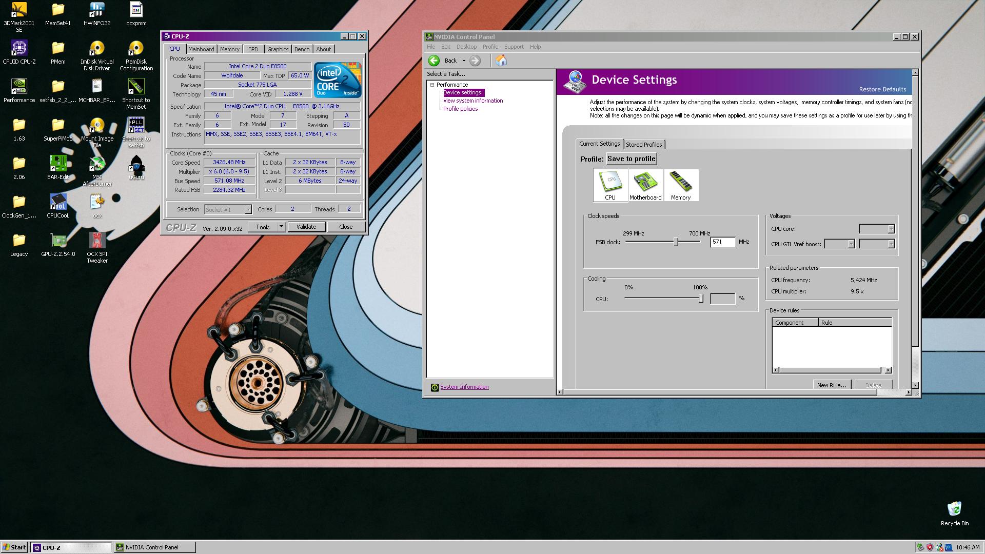The width and height of the screenshot is (985, 554).
Task: Click the Start button on taskbar
Action: pyautogui.click(x=14, y=547)
